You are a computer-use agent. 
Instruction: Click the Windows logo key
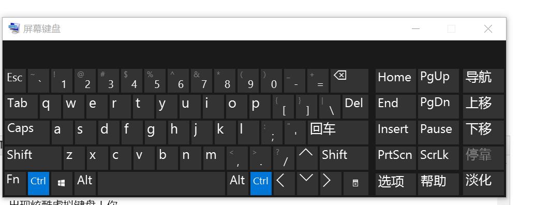tap(62, 183)
